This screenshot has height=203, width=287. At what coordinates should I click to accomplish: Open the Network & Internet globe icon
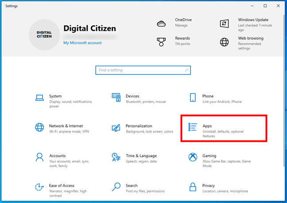[x=39, y=127]
